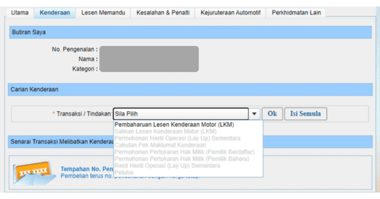Collapse the dropdown using its arrow button
Viewport: 380px width, 199px height.
point(254,114)
